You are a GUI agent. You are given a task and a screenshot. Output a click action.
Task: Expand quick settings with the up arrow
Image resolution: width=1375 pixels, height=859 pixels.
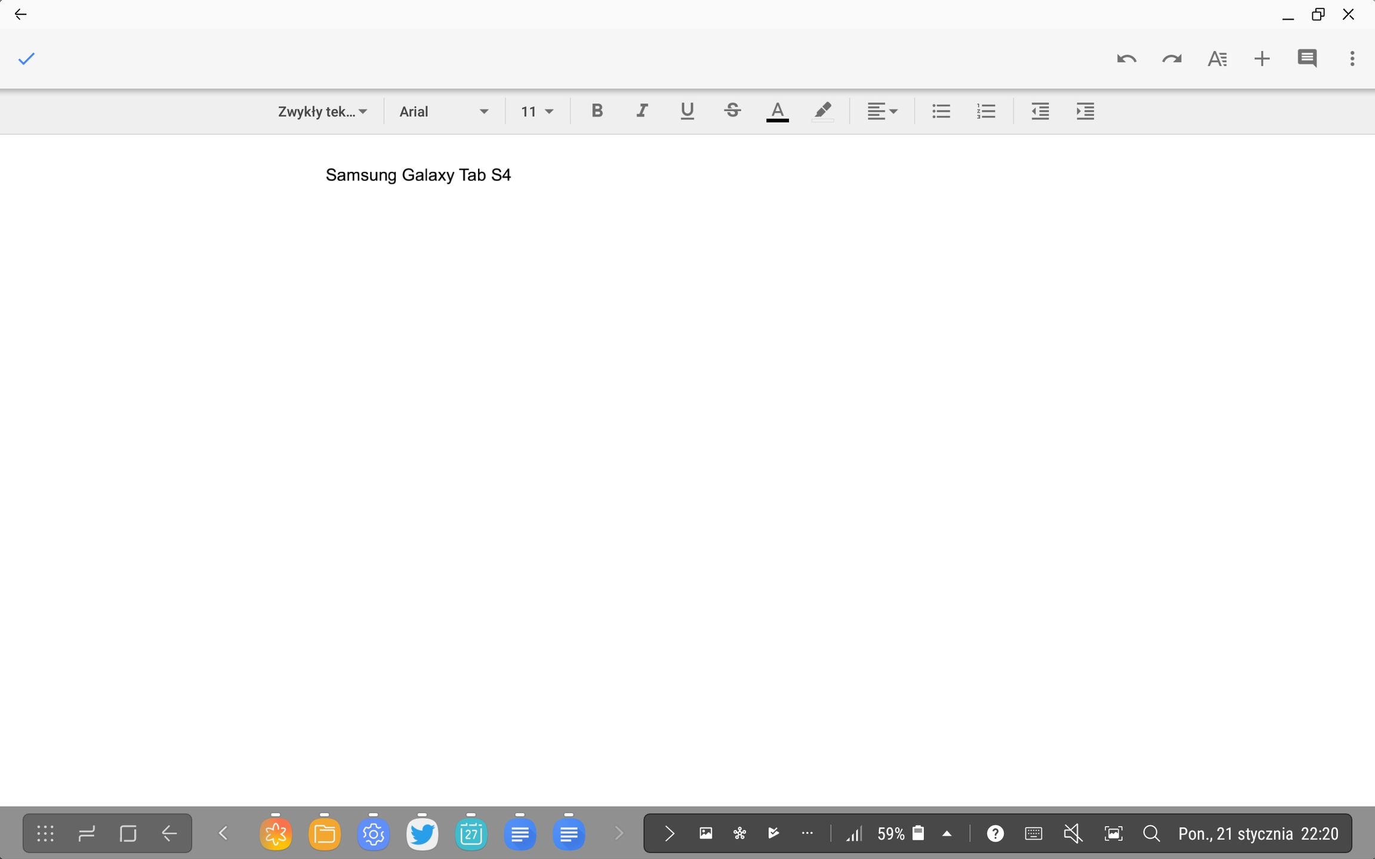947,833
